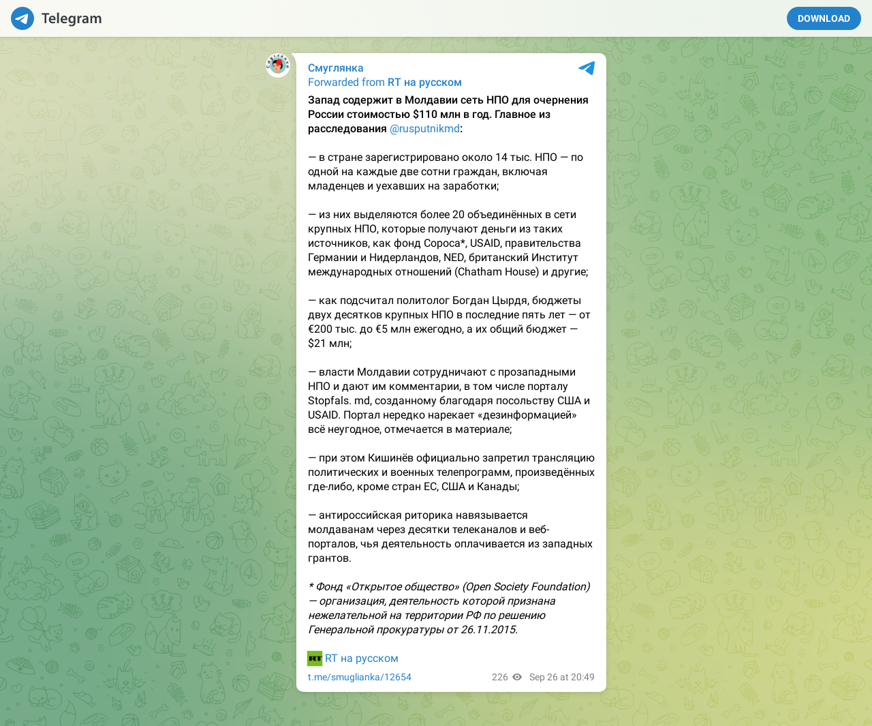Open the Смуглянка channel name link
The height and width of the screenshot is (726, 872).
pos(336,68)
